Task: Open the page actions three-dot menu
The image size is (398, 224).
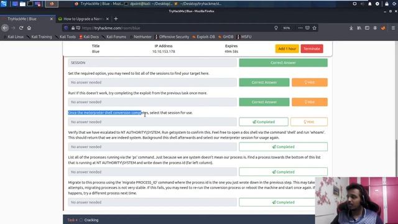Action: tap(300, 28)
